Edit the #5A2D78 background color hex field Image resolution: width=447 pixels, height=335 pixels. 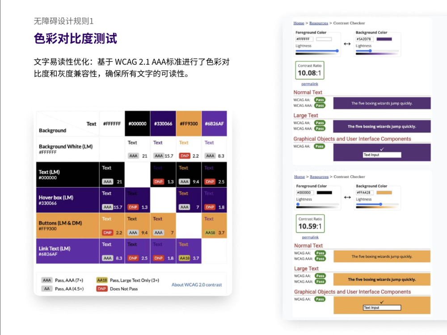(x=365, y=39)
